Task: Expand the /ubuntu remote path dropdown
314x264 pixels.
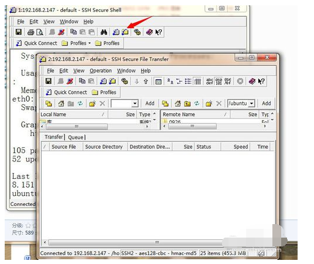Action: [x=251, y=103]
